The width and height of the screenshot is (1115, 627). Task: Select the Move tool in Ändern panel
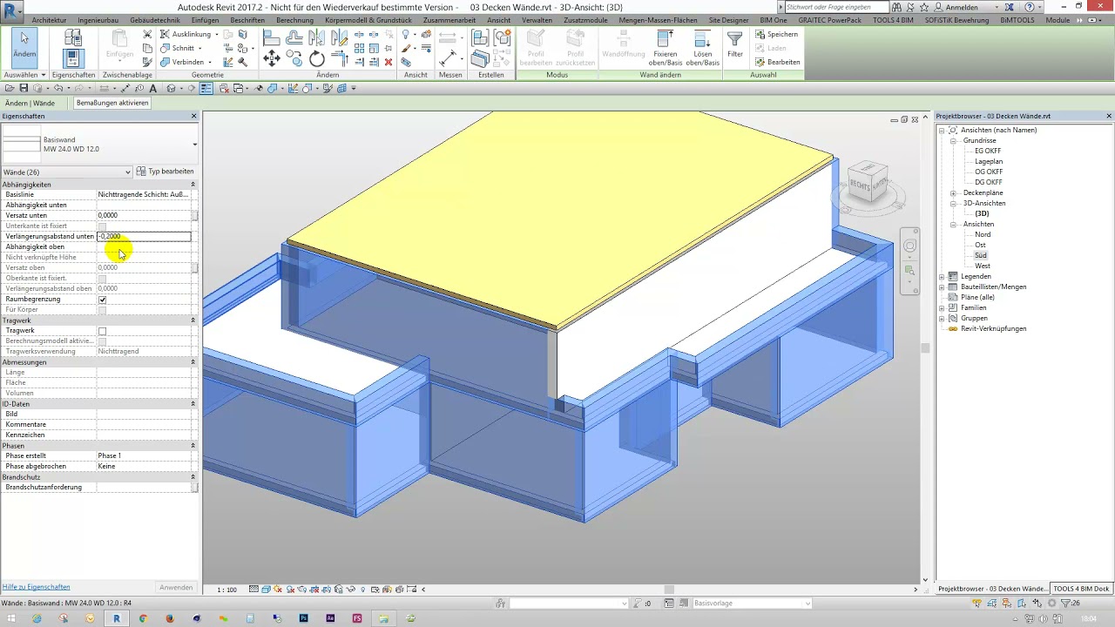point(271,58)
